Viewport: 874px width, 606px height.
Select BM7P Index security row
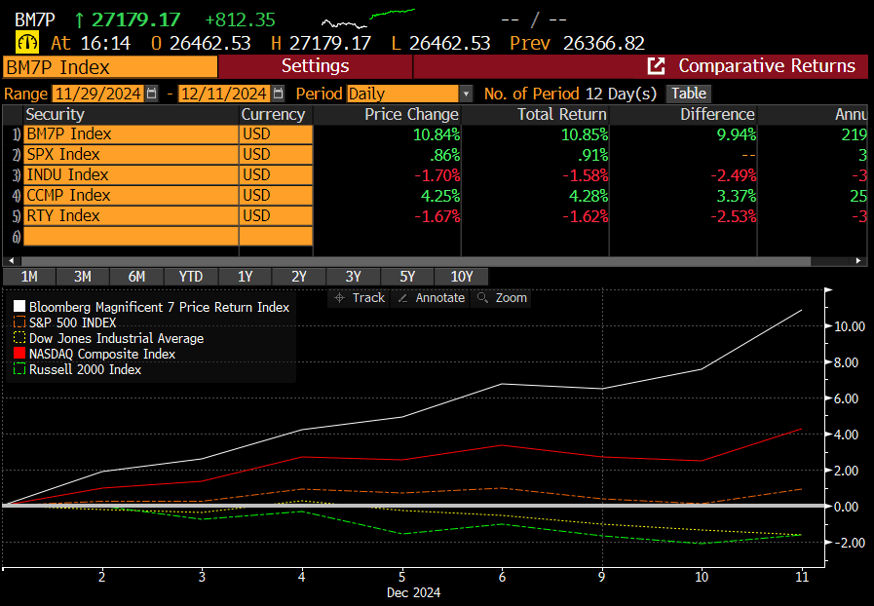(x=131, y=134)
